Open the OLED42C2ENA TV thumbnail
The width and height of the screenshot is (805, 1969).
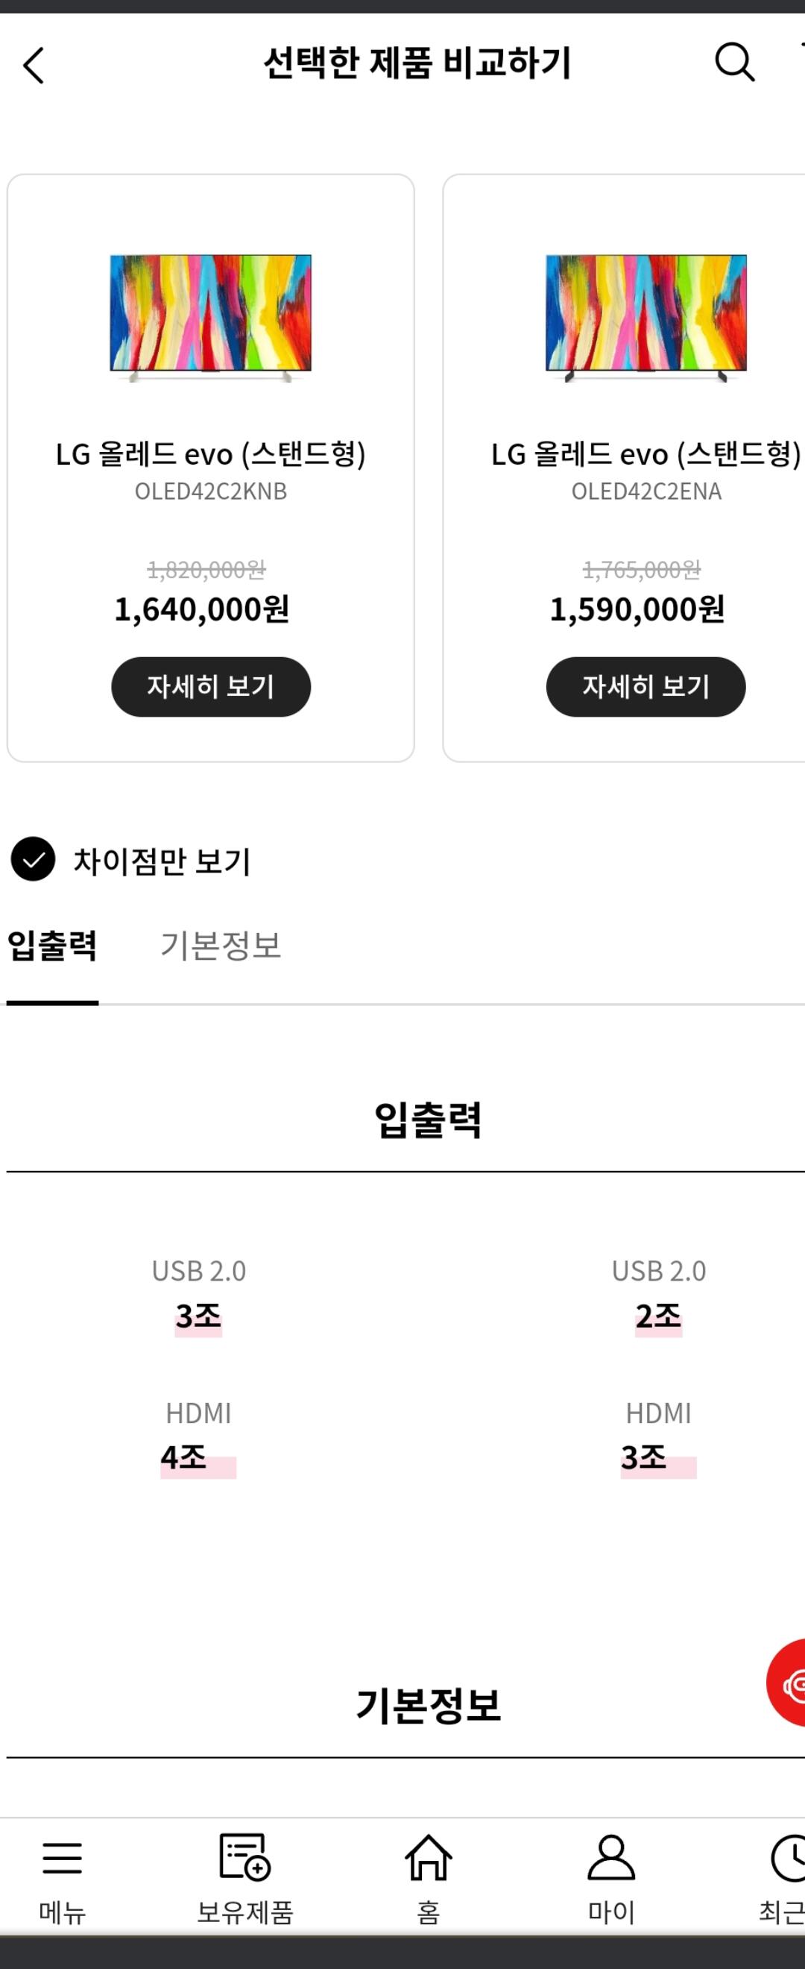(645, 317)
